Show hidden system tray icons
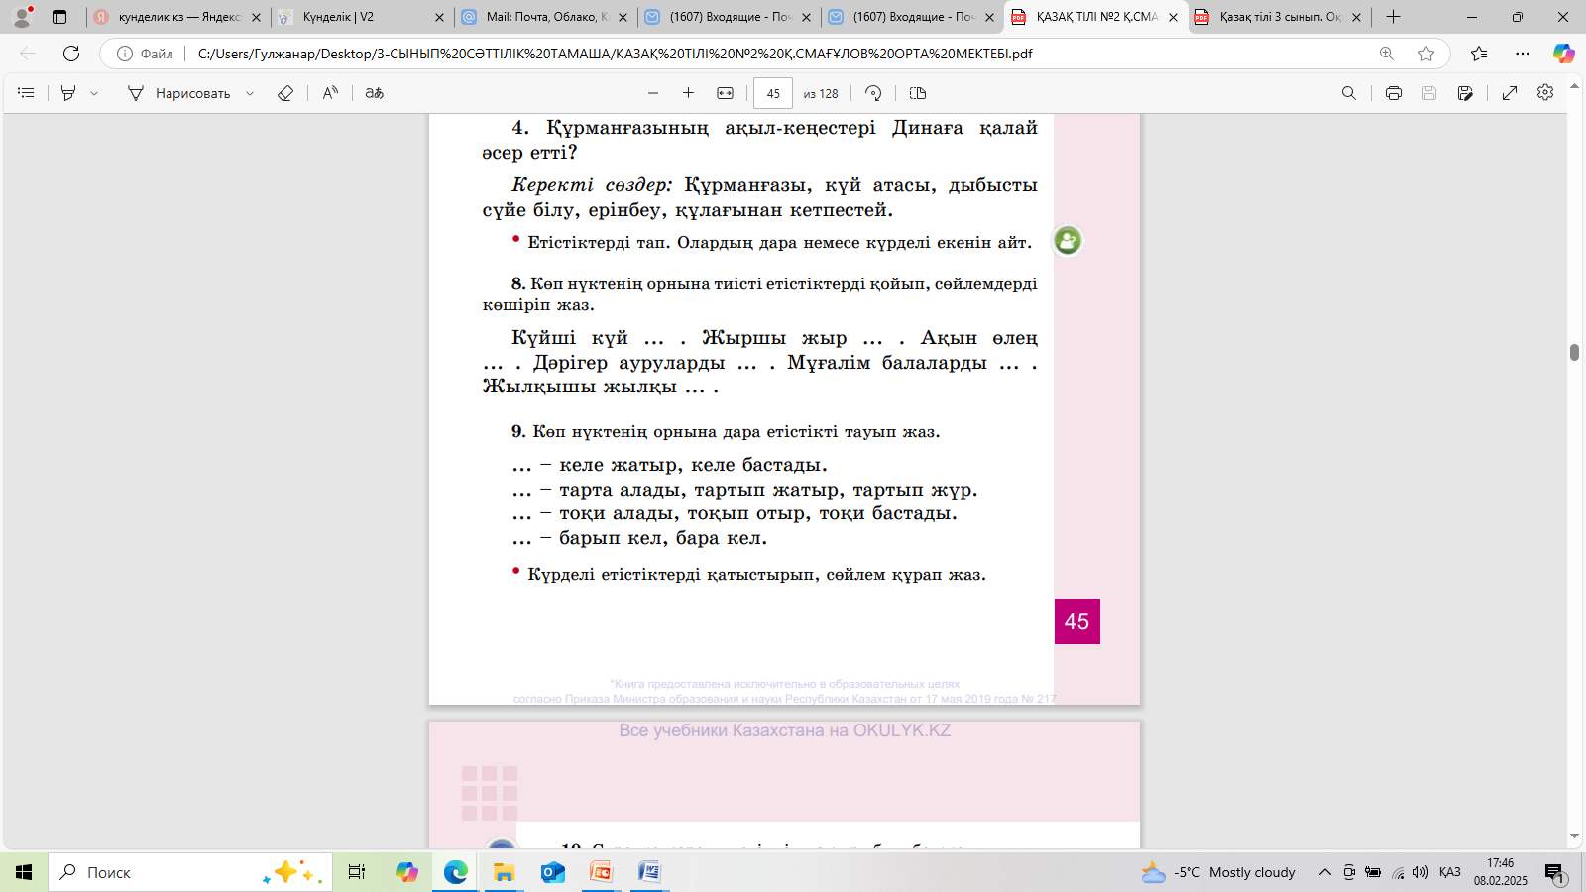This screenshot has width=1586, height=892. (1324, 872)
